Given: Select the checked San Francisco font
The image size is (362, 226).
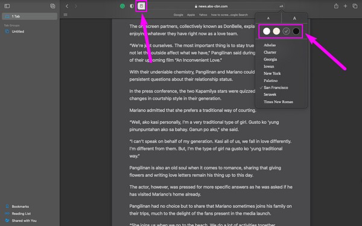Looking at the screenshot, I should (x=276, y=88).
